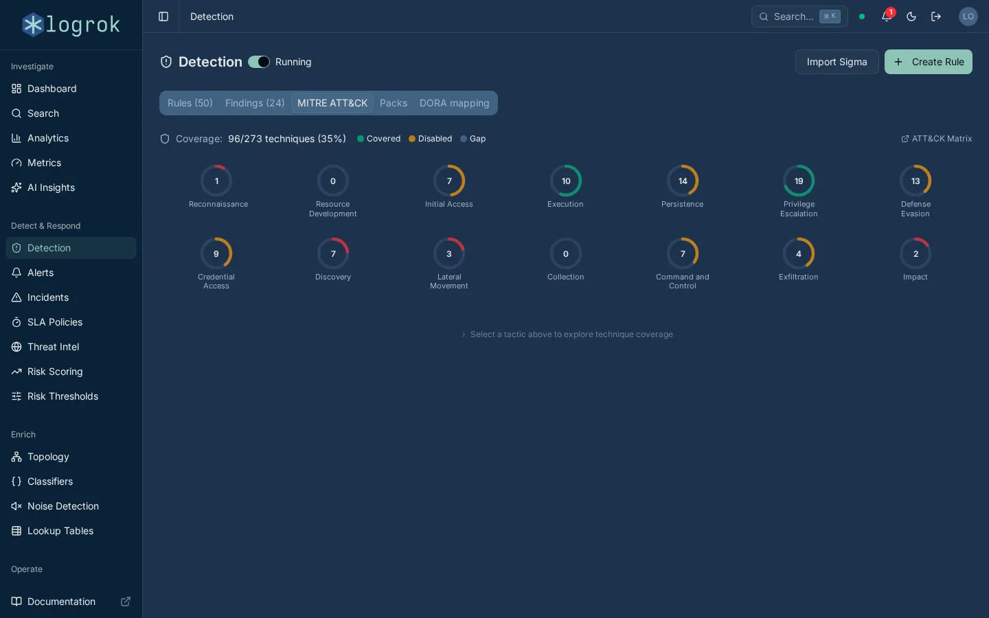
Task: Go to Risk Scoring page
Action: pyautogui.click(x=71, y=371)
